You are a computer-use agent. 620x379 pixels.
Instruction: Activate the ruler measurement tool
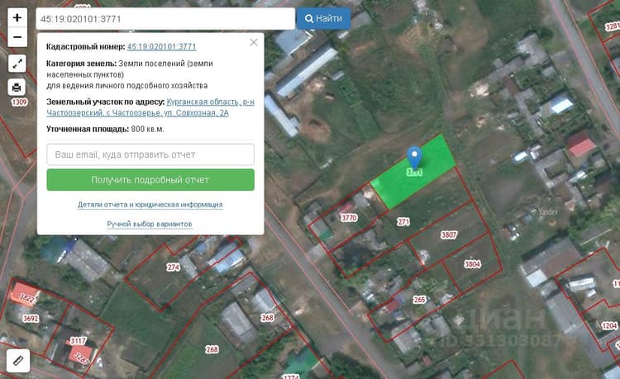18,361
